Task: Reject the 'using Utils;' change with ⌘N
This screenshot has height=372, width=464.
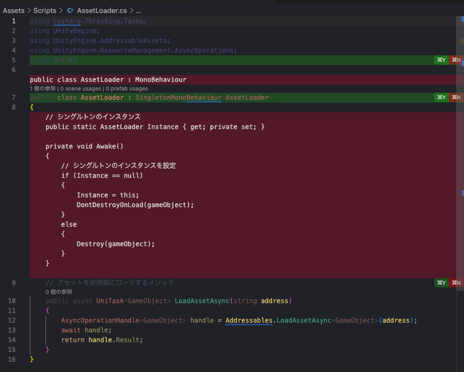Action: coord(456,60)
